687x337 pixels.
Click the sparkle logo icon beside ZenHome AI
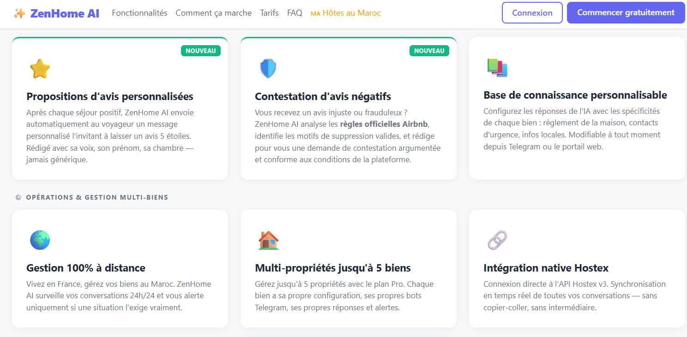(19, 12)
